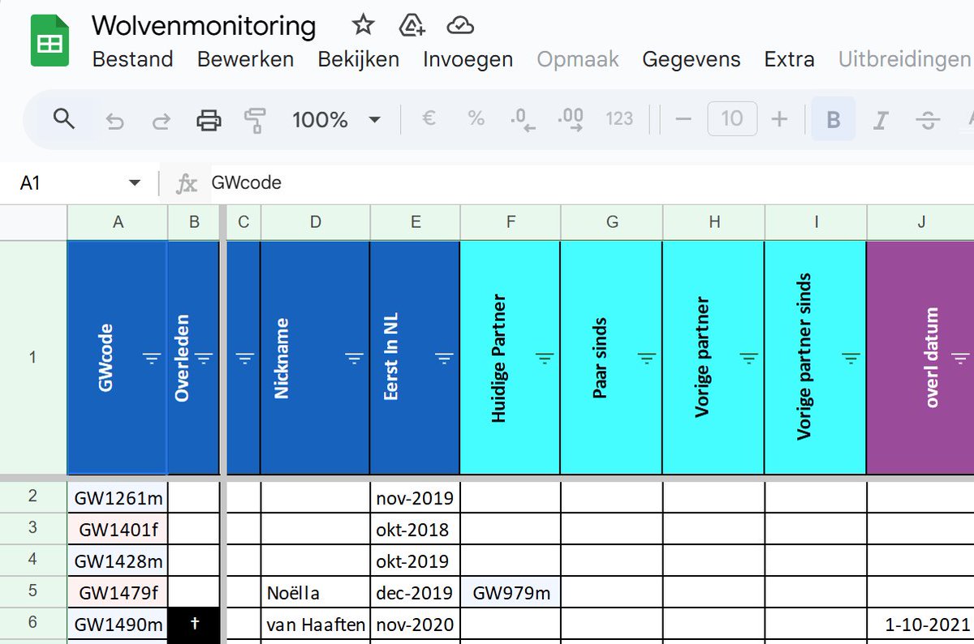Select row 6 header
Image resolution: width=974 pixels, height=644 pixels.
coord(32,623)
